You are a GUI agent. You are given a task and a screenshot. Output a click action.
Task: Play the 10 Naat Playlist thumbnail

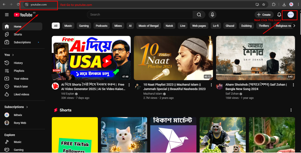tap(173, 58)
